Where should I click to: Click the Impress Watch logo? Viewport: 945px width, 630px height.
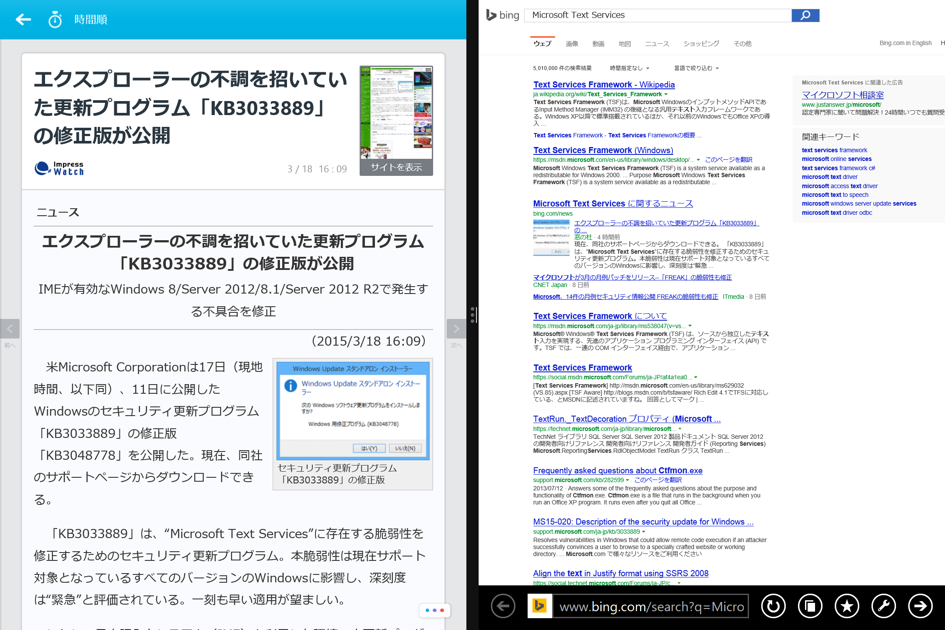point(59,168)
